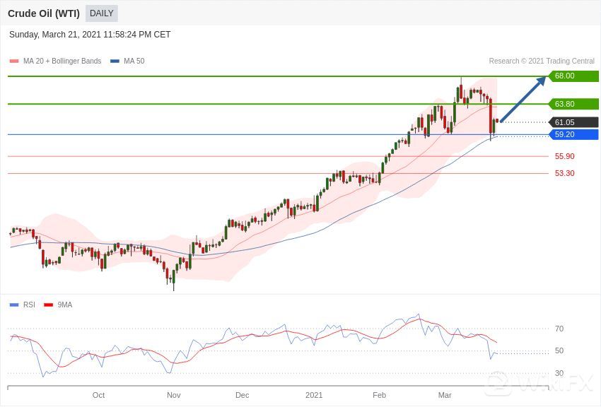Select the 55.90 support level label
The height and width of the screenshot is (407, 601).
[x=564, y=156]
